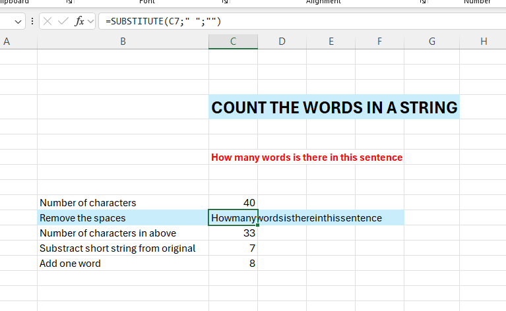The height and width of the screenshot is (311, 506).
Task: Click the title COUNT THE WORDS IN A STRING
Action: [334, 107]
